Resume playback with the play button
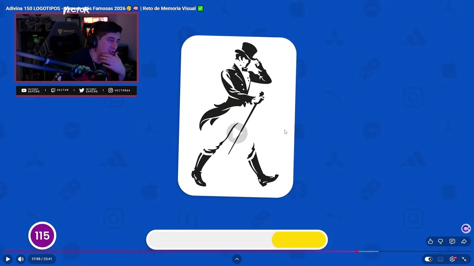 click(x=8, y=259)
